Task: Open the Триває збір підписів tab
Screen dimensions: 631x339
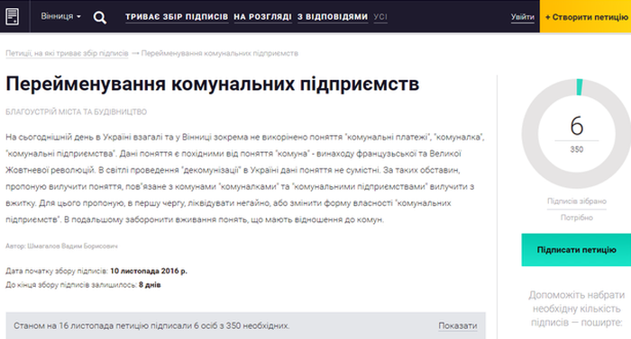Action: pos(177,17)
